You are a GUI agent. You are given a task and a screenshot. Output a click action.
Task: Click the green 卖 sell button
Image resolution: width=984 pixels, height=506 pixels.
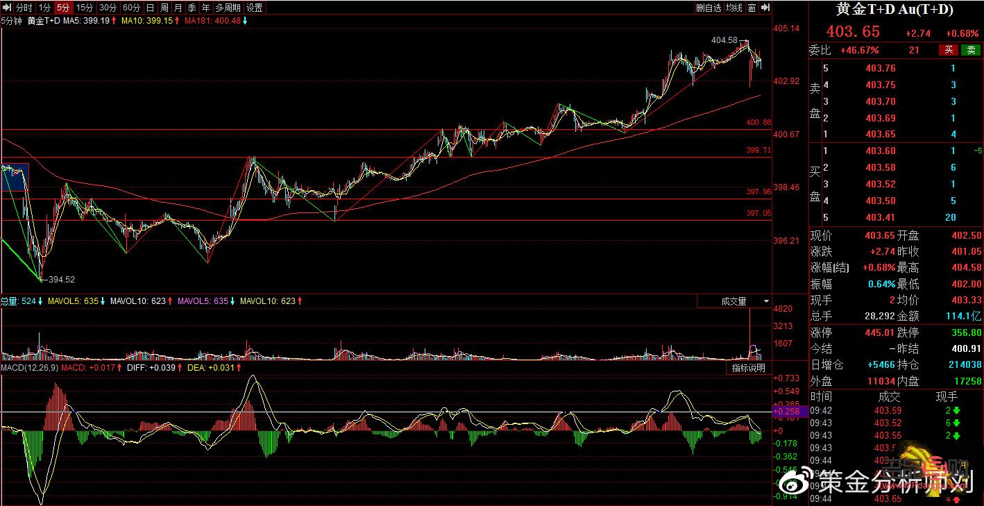tap(971, 50)
